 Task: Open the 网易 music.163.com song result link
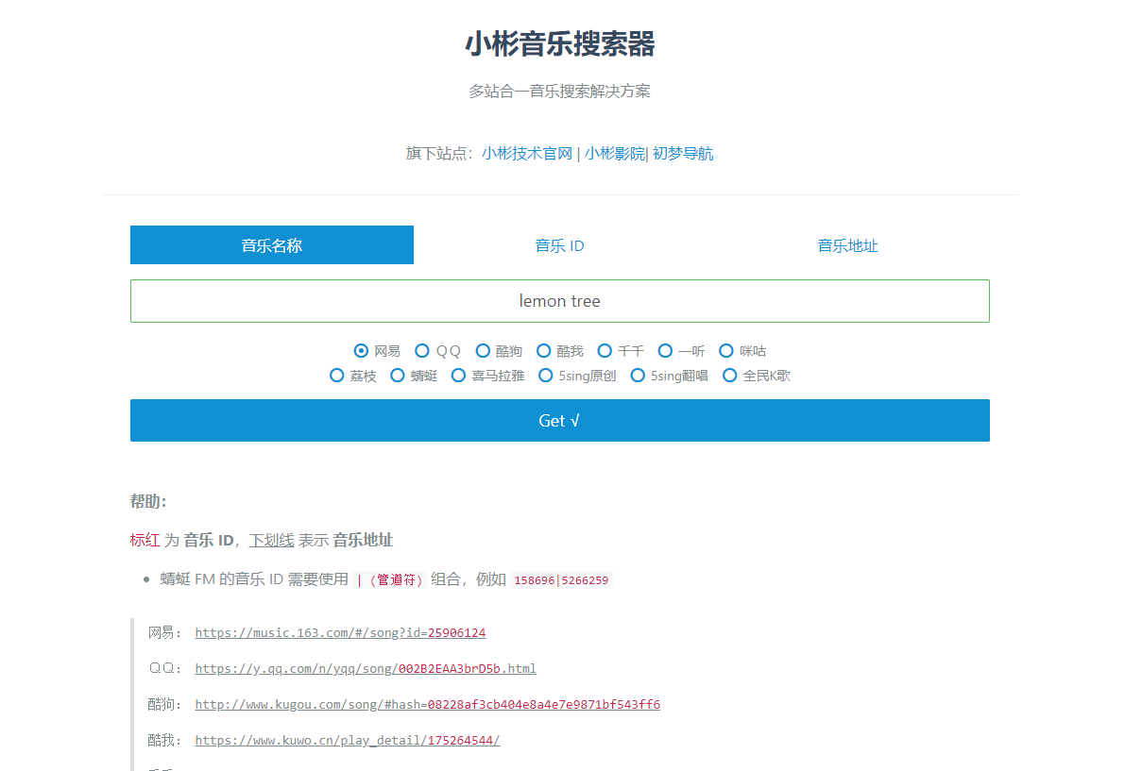coord(340,632)
